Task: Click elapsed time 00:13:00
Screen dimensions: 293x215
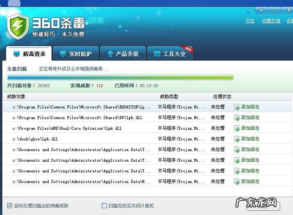Action: pyautogui.click(x=149, y=86)
